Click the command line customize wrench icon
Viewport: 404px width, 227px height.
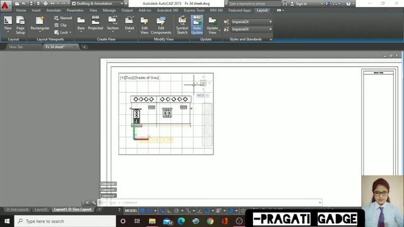coord(93,202)
